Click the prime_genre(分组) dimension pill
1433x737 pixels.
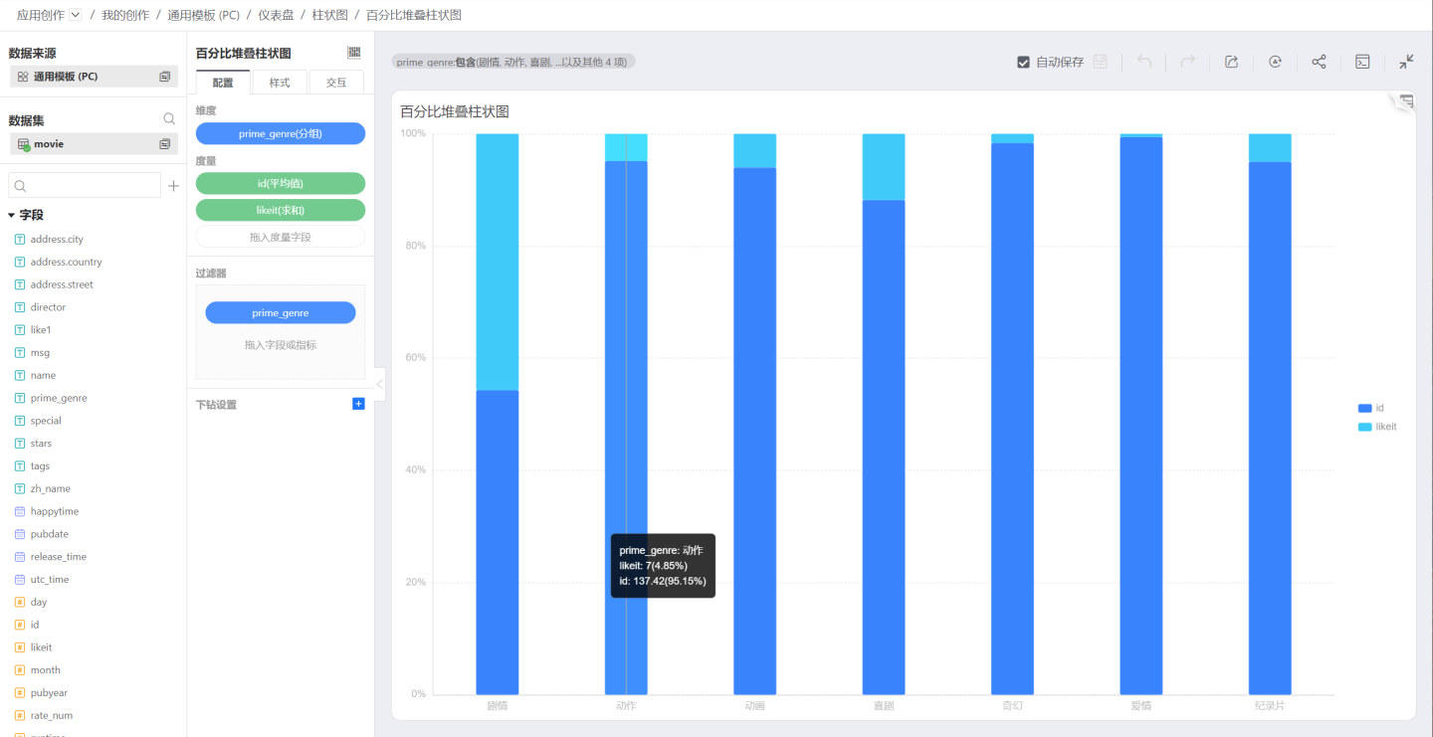pyautogui.click(x=281, y=133)
